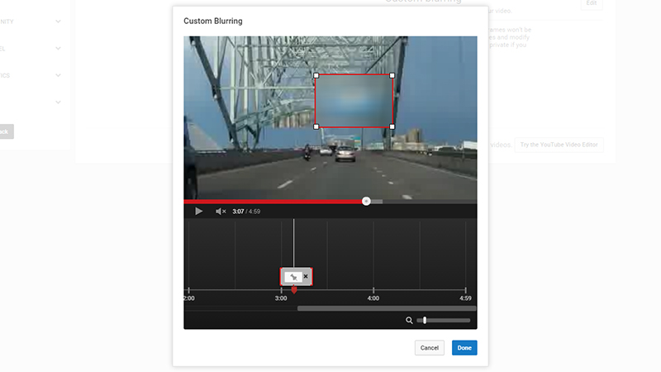Jump to the 4:59 end mark on timeline
This screenshot has width=661, height=372.
[465, 298]
